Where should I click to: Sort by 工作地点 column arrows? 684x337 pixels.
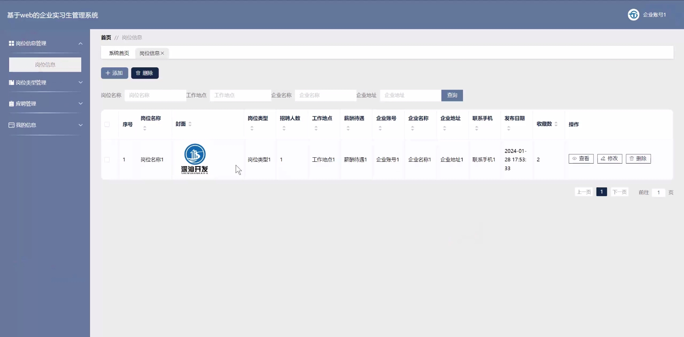click(316, 128)
